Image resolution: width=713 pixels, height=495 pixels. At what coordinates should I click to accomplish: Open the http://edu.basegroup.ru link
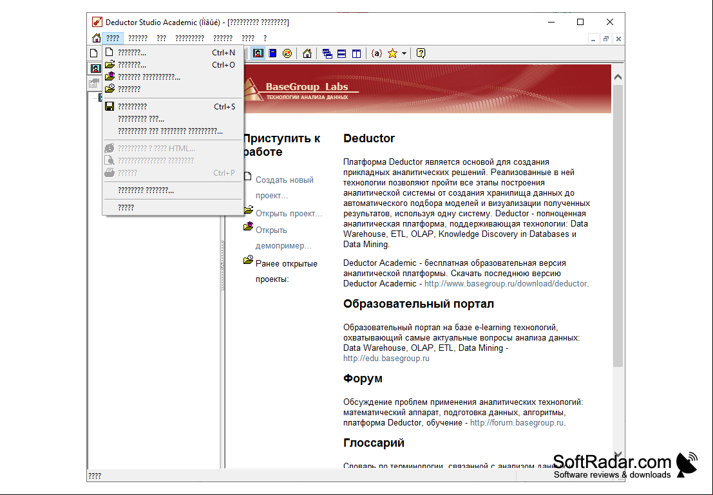coord(386,358)
